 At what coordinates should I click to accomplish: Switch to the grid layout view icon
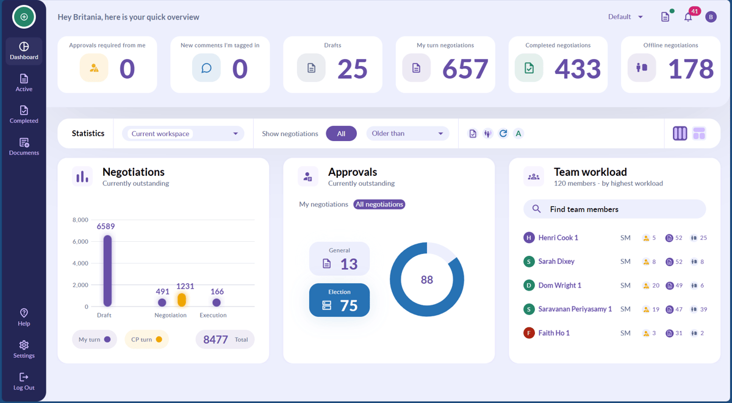coord(699,134)
